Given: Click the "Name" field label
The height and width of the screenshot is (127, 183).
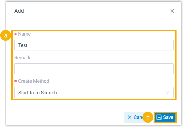Looking at the screenshot, I should point(24,34).
